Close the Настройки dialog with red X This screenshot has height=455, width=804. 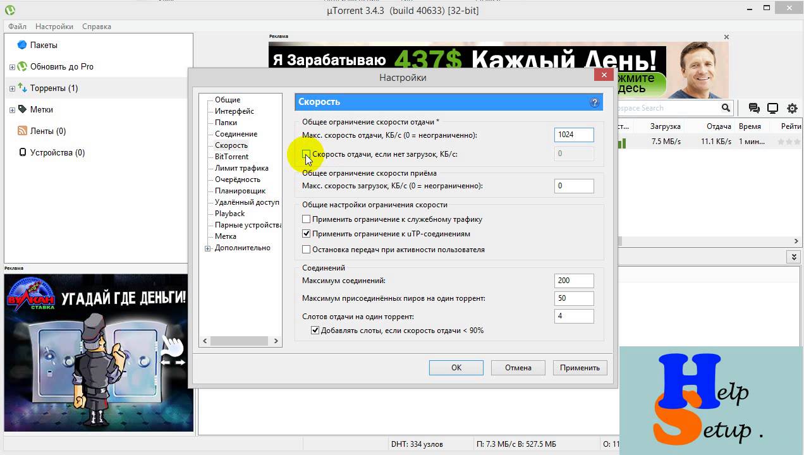coord(604,75)
